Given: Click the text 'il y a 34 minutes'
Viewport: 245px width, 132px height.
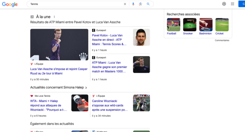Looking at the screenshot, I should (101, 116).
